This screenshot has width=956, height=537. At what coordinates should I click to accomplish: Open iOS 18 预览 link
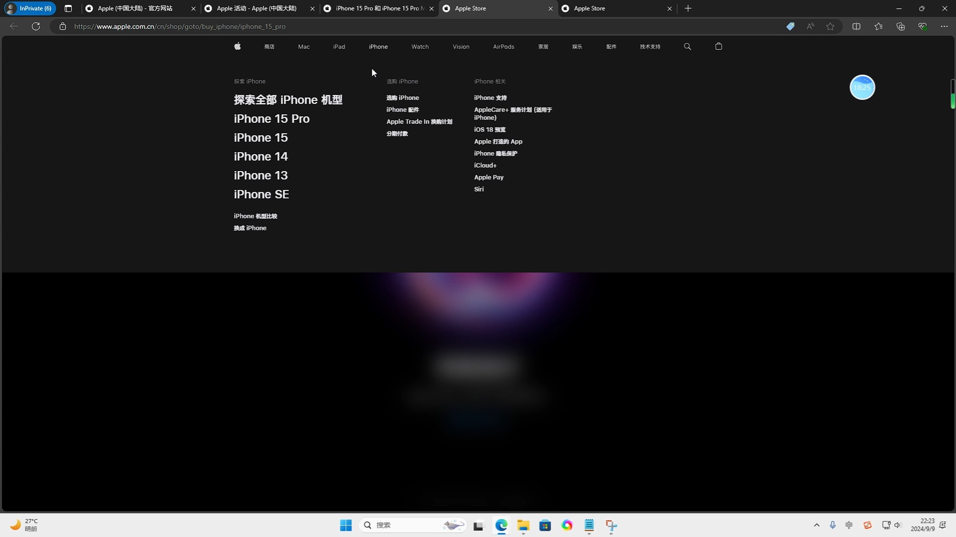[489, 129]
